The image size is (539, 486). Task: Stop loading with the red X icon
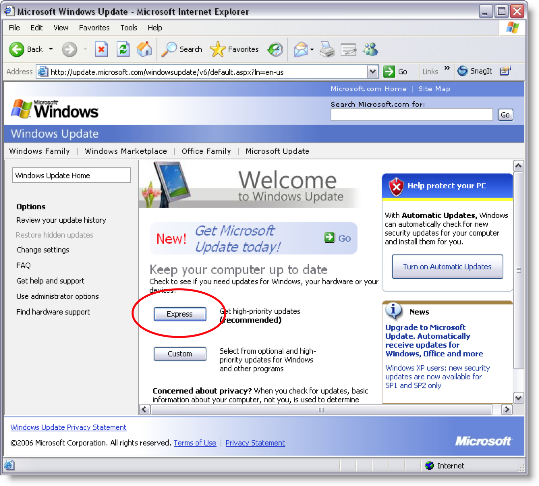pyautogui.click(x=101, y=49)
